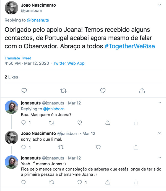Open Joao Nascimento's profile picture at top
166x191 pixels.
(11, 8)
